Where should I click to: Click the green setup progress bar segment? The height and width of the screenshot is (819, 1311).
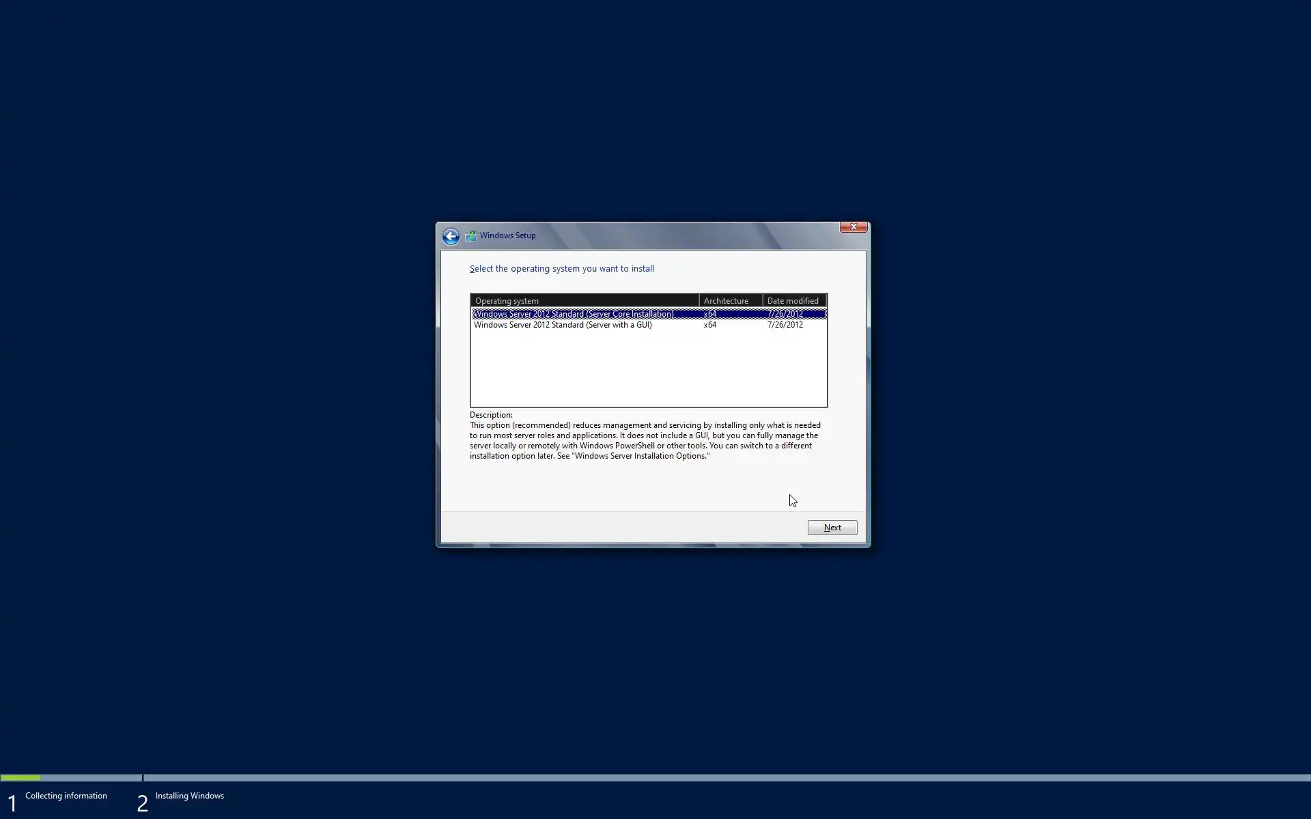(20, 777)
